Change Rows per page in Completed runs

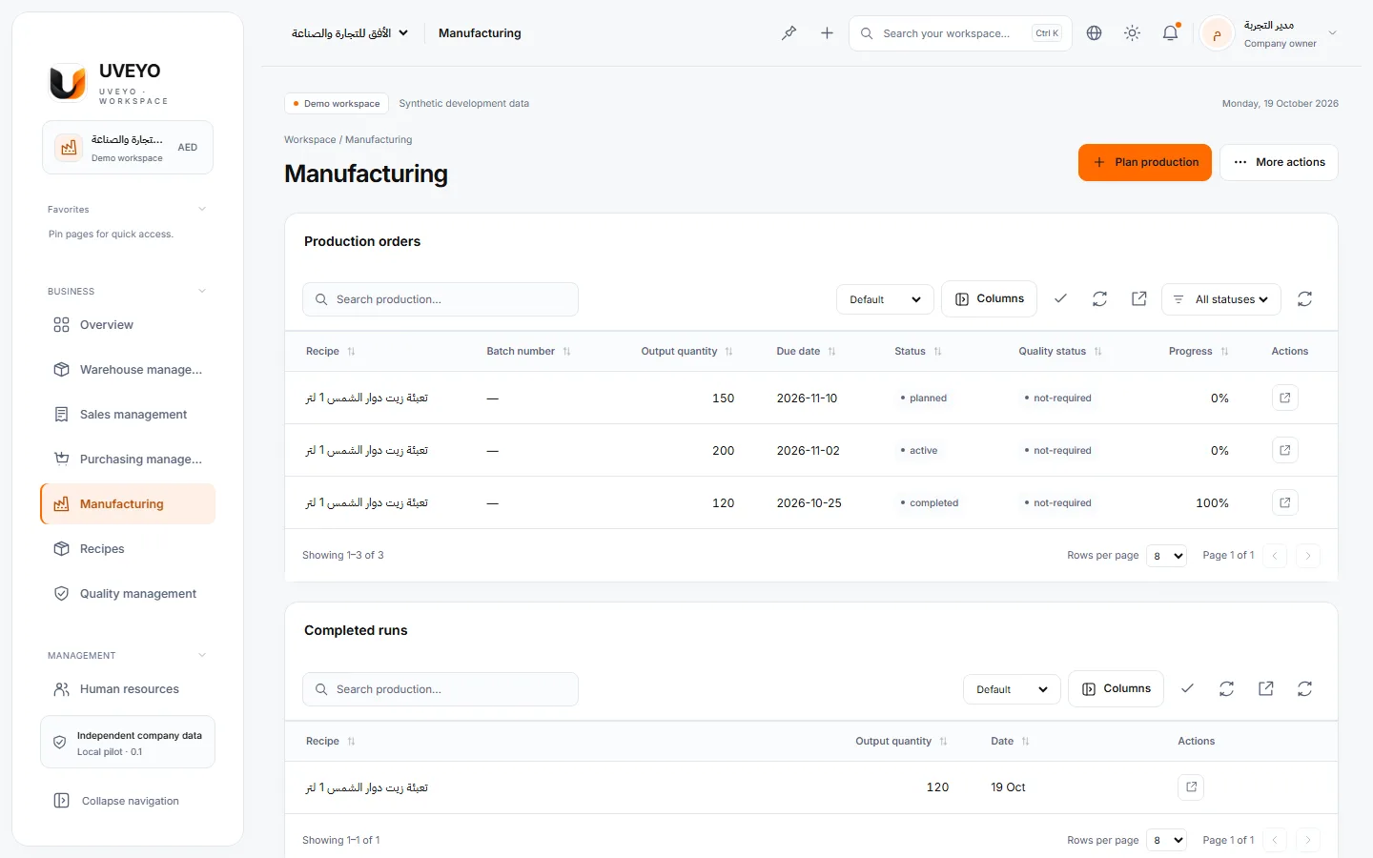[x=1166, y=840]
